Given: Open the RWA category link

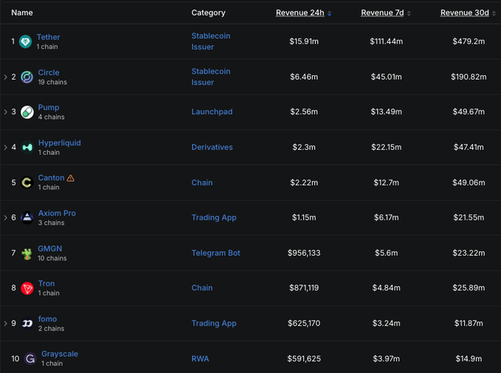Looking at the screenshot, I should click(x=200, y=359).
